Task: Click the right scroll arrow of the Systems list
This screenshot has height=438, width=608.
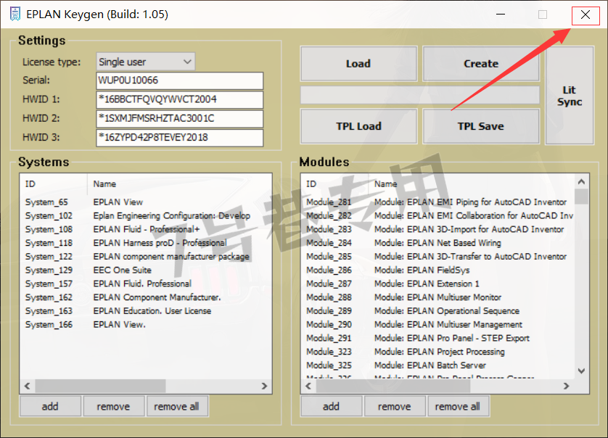Action: pos(264,386)
